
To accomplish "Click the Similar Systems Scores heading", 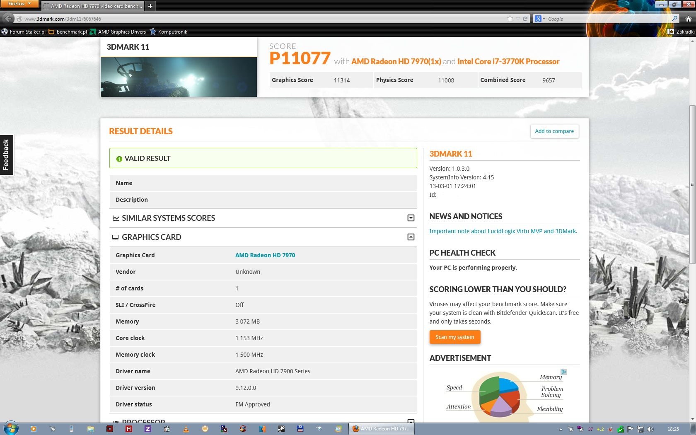I will [x=168, y=218].
